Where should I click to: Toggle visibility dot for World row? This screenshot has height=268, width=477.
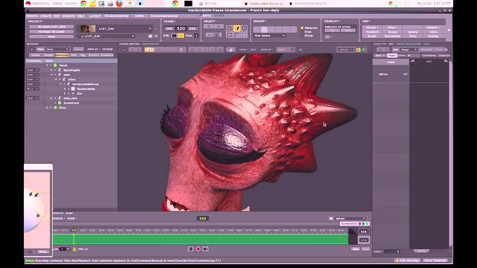pyautogui.click(x=51, y=65)
